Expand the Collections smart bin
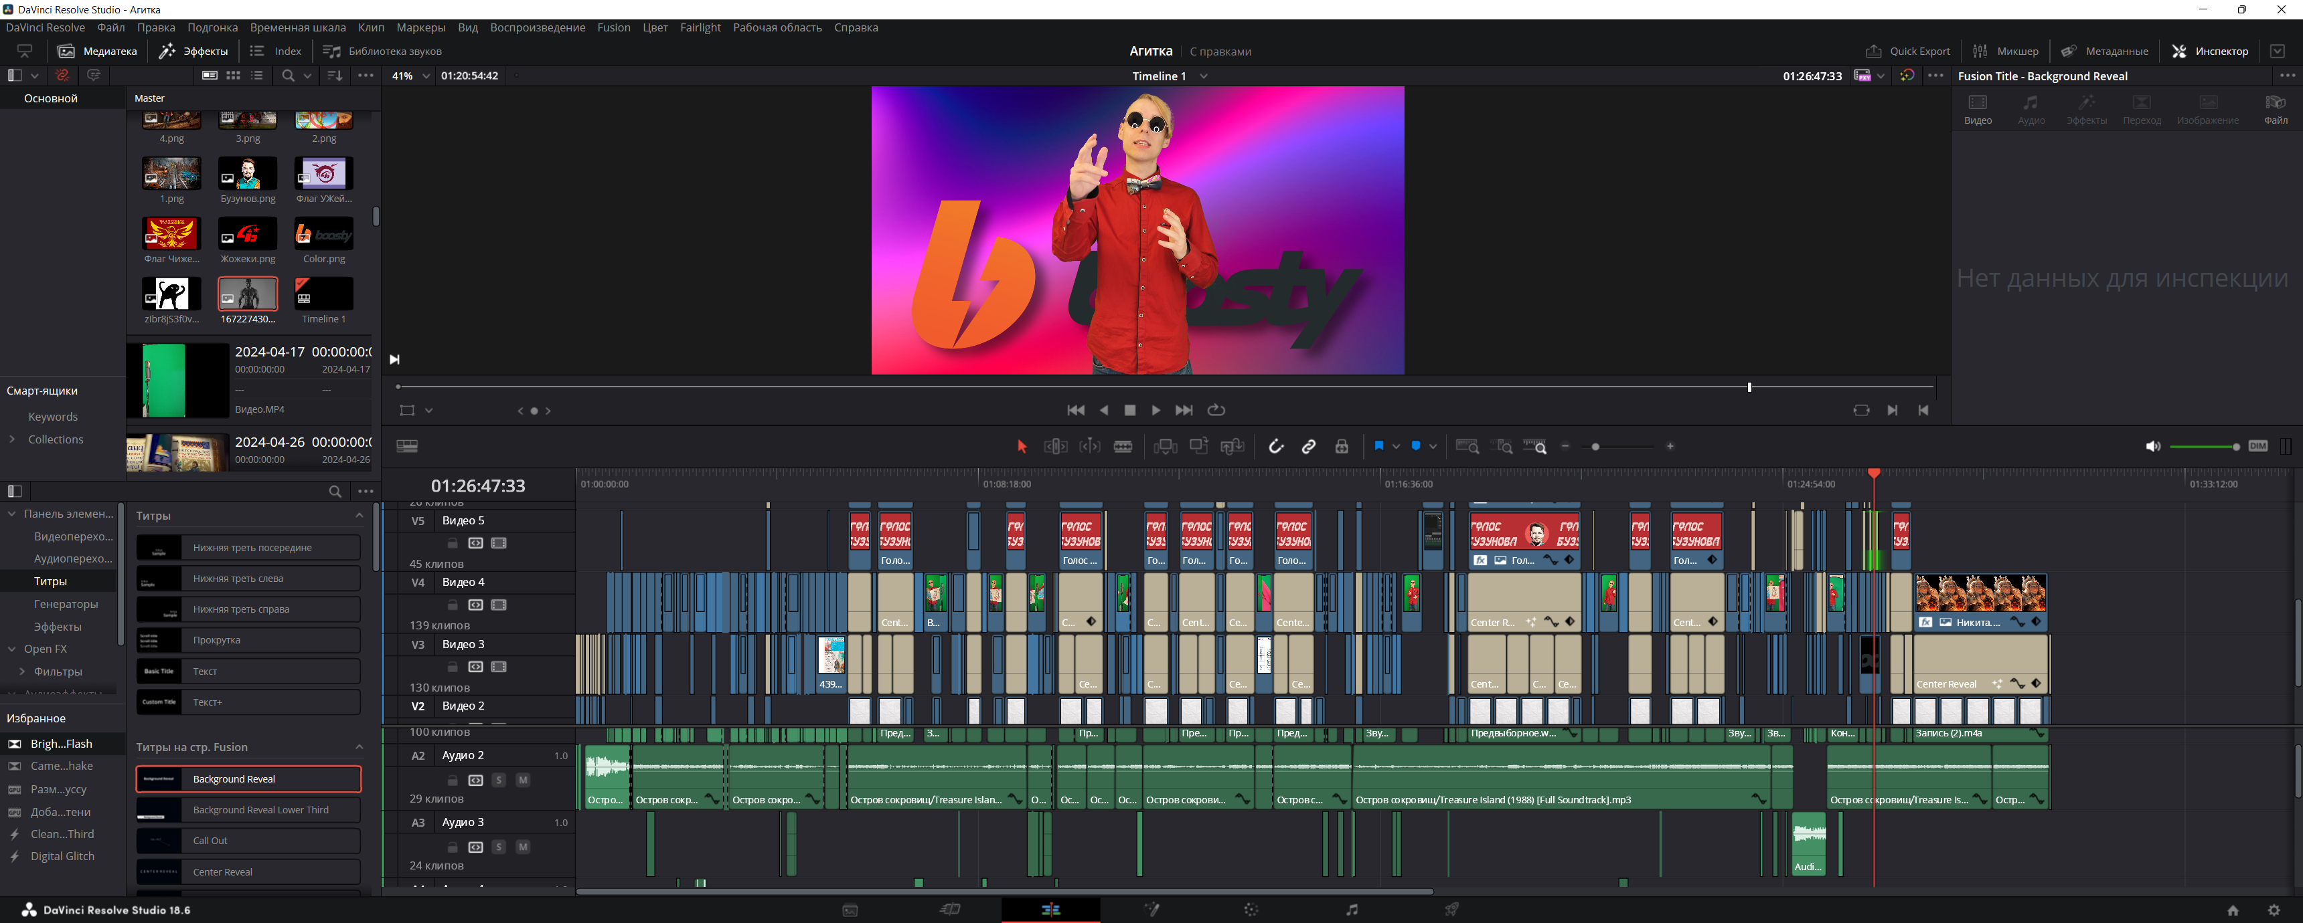 [x=13, y=439]
